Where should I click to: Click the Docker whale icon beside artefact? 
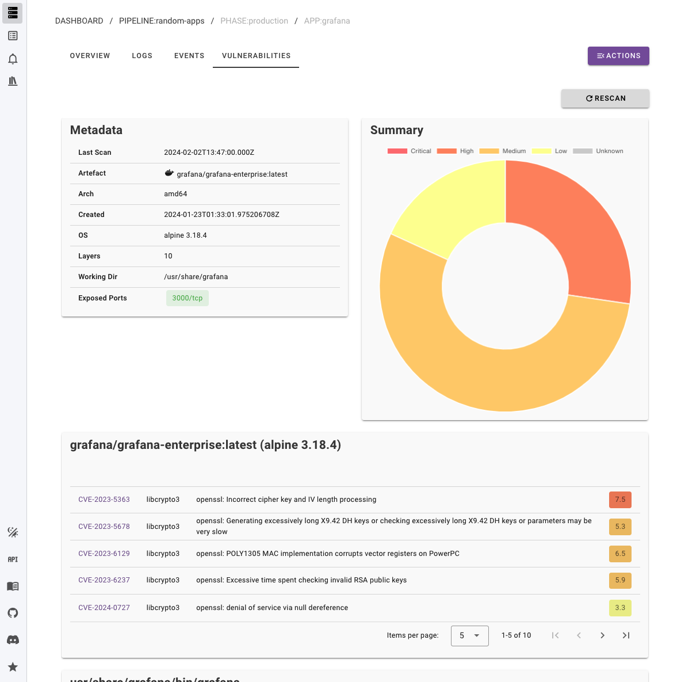coord(169,173)
